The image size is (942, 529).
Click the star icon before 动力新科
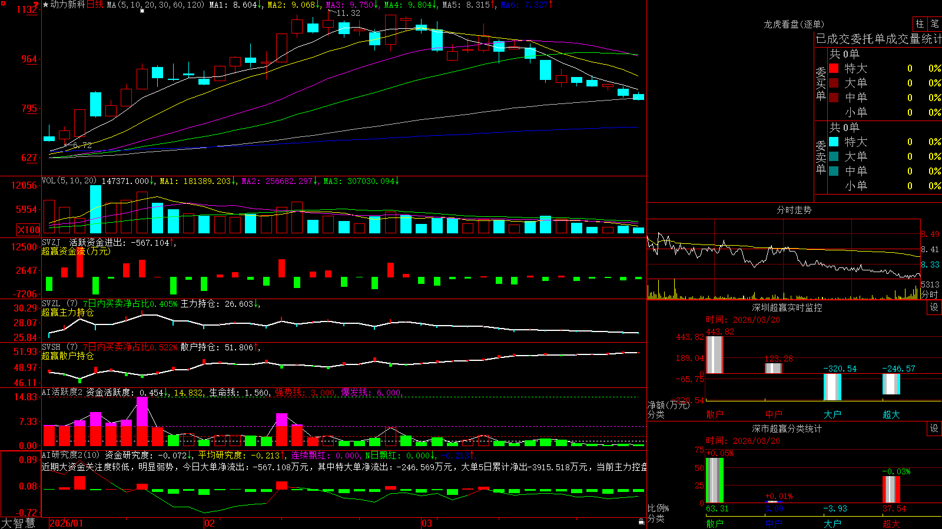tap(45, 5)
